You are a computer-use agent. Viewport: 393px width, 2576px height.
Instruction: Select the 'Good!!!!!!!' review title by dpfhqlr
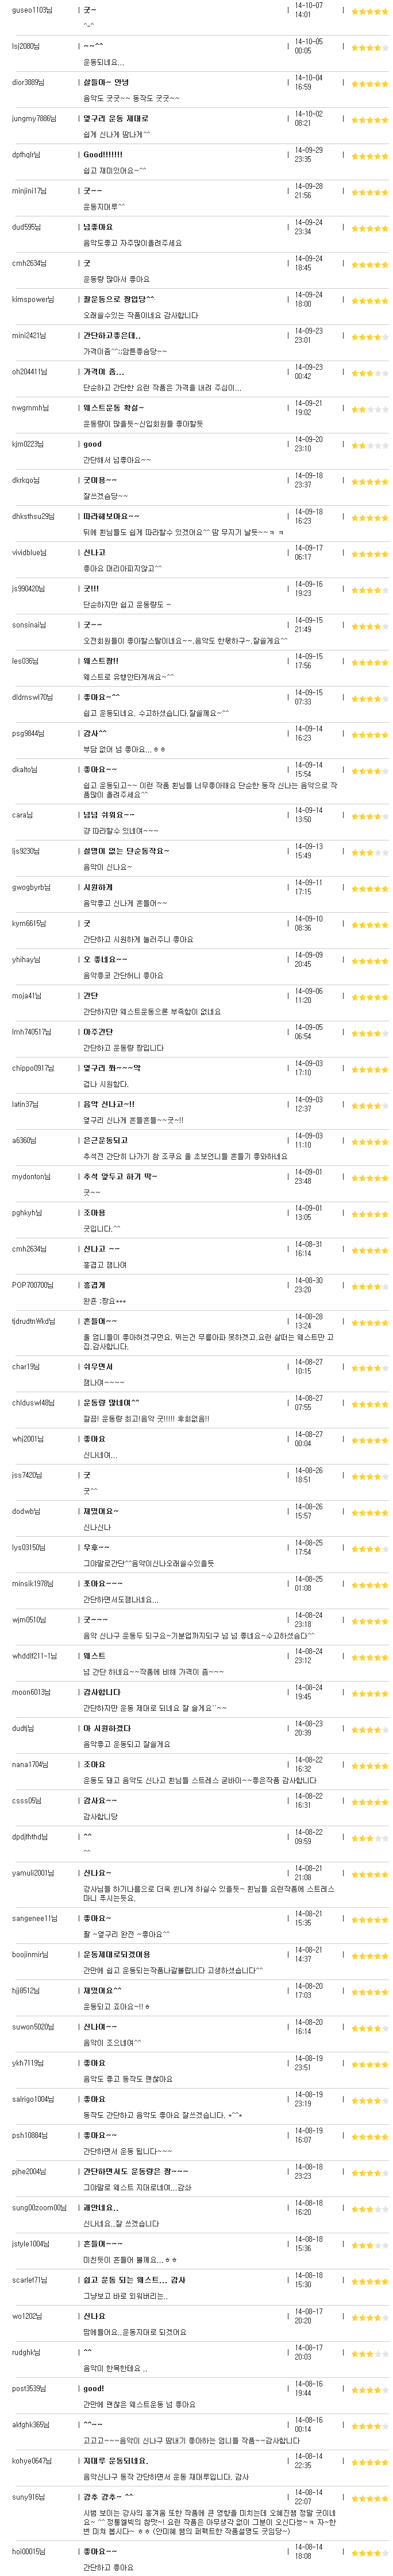click(102, 154)
